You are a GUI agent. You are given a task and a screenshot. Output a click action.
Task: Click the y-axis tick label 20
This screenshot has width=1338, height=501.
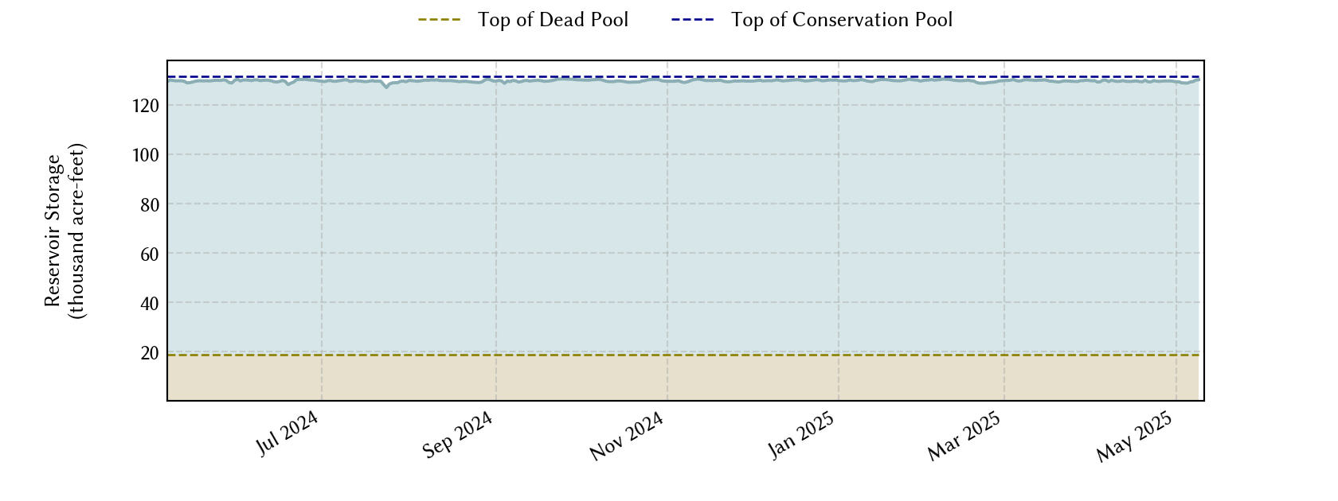click(x=150, y=353)
